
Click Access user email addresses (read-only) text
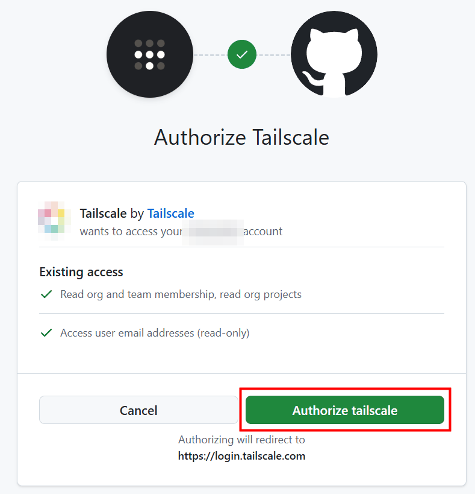[155, 332]
